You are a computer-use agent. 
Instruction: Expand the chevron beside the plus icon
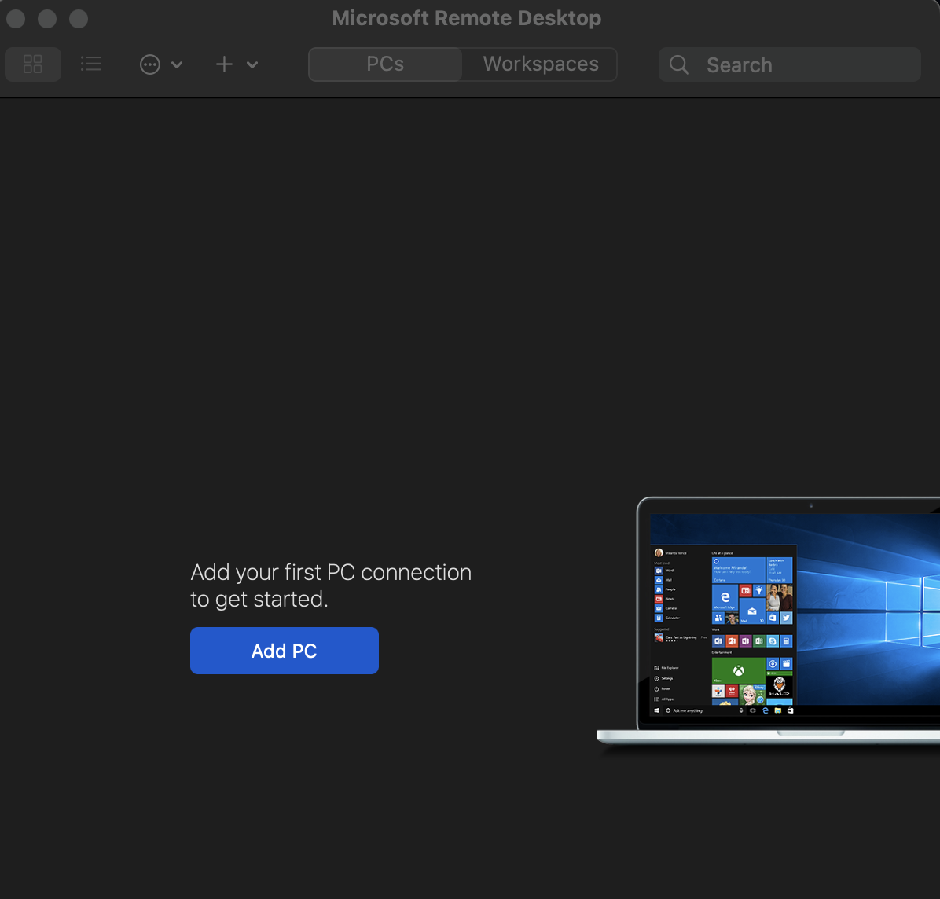coord(252,64)
